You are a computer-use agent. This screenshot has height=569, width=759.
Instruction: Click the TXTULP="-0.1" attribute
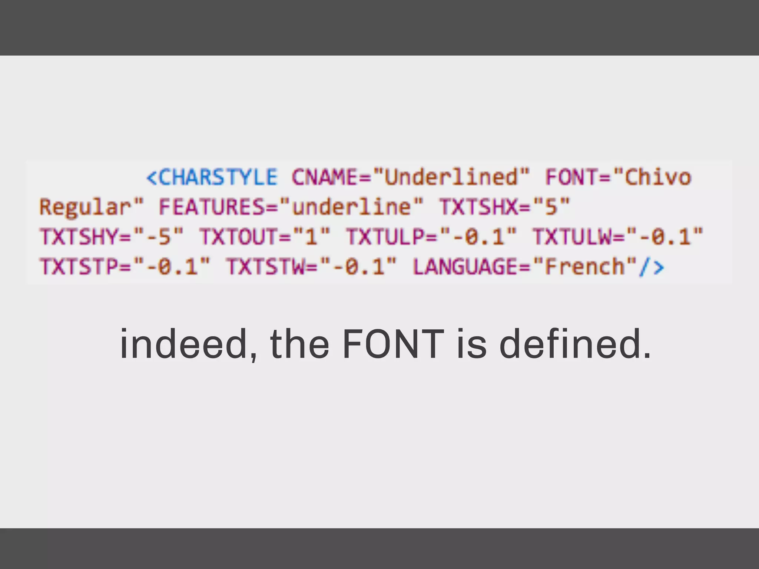tap(431, 236)
